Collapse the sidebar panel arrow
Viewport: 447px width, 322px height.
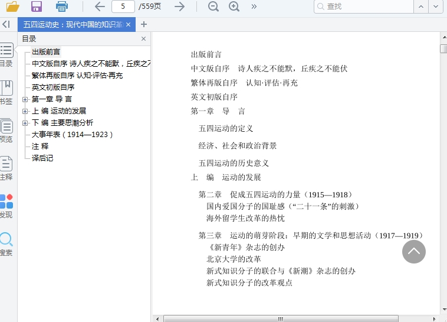6,24
